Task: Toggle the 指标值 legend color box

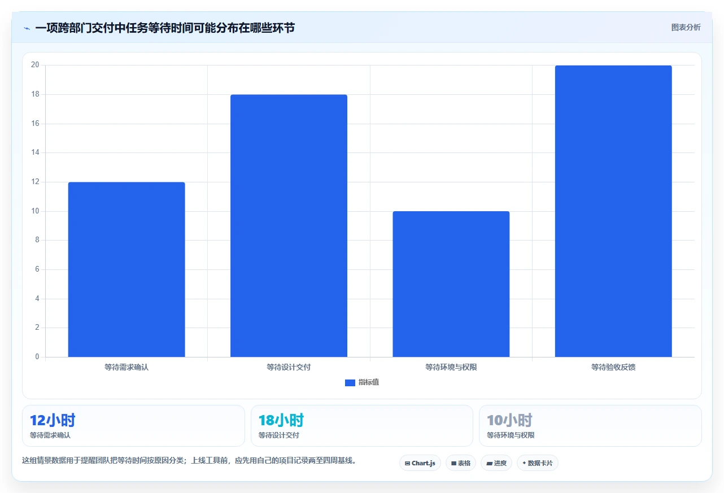Action: pyautogui.click(x=350, y=383)
